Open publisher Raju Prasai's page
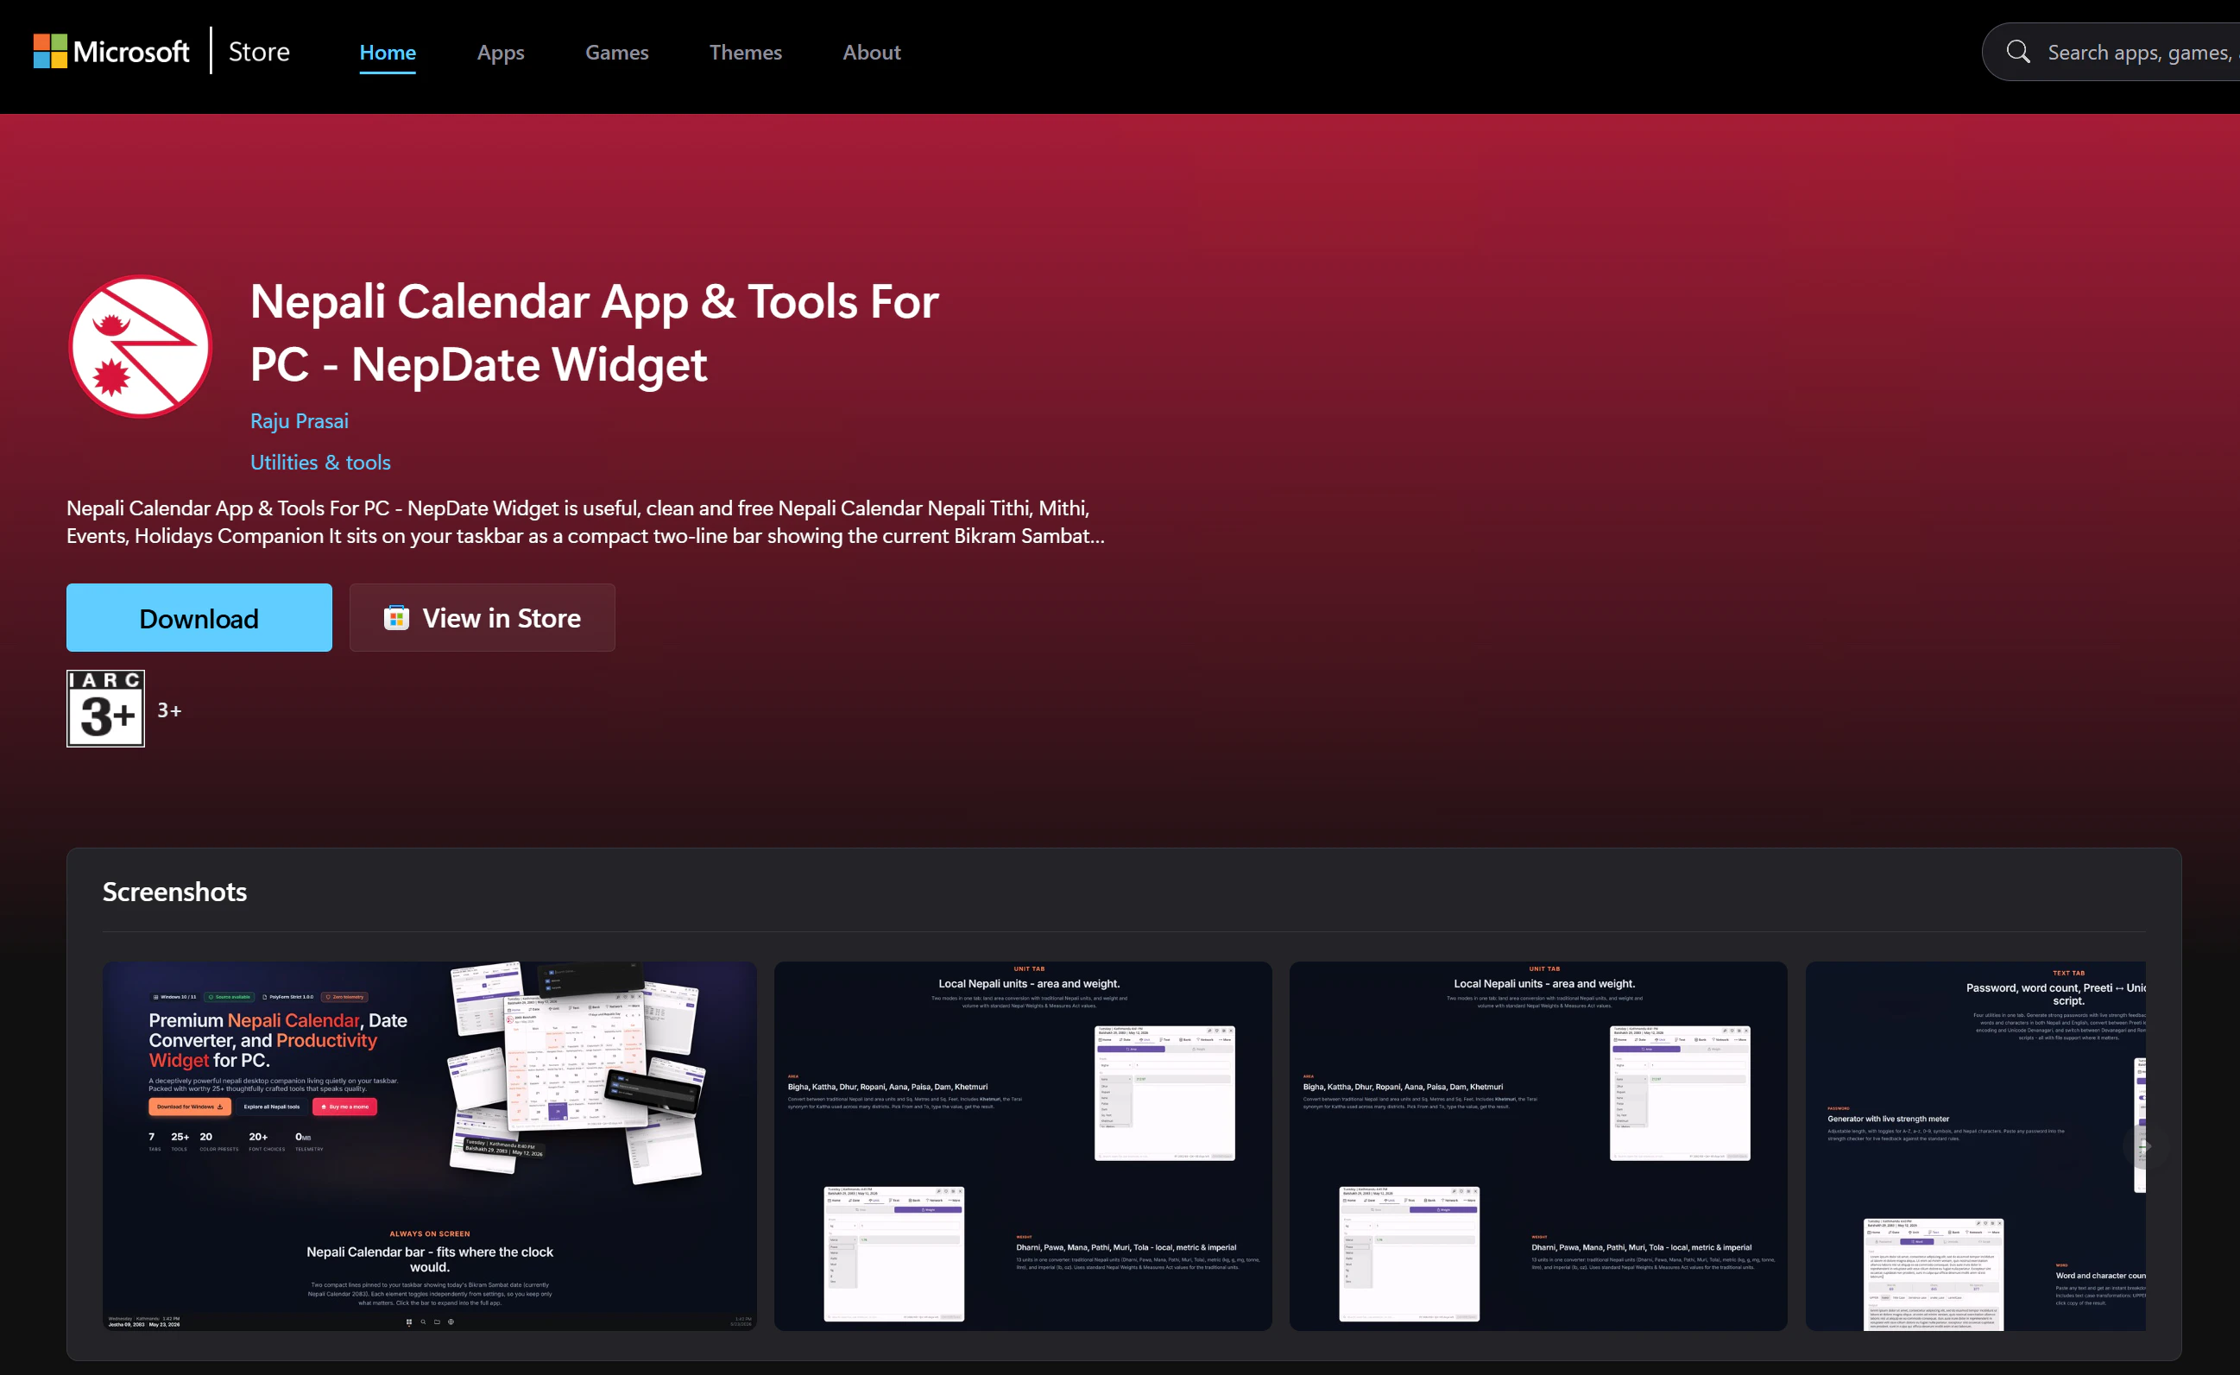This screenshot has height=1375, width=2240. click(300, 421)
